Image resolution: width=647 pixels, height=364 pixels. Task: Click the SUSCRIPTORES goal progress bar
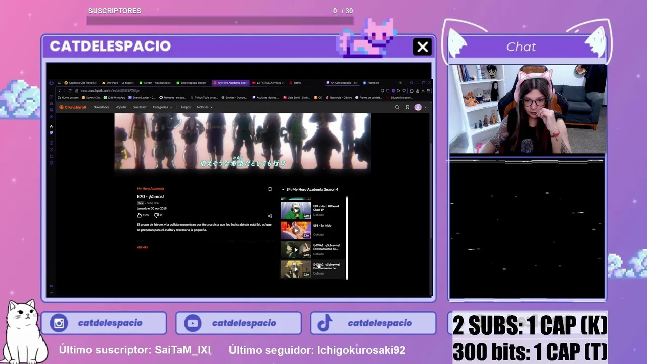pos(220,21)
